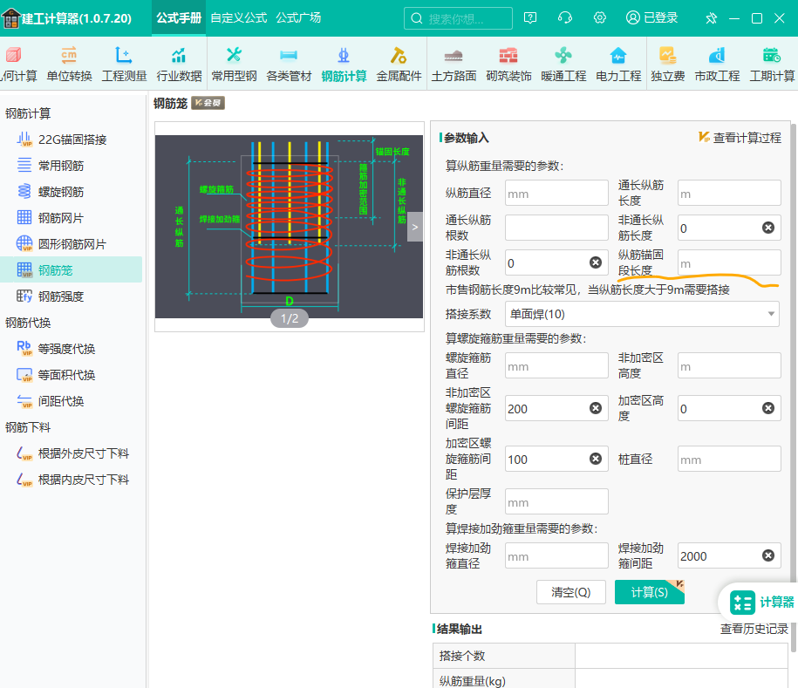The image size is (798, 688).
Task: Click the 通长纵筋长度 input field
Action: [729, 193]
